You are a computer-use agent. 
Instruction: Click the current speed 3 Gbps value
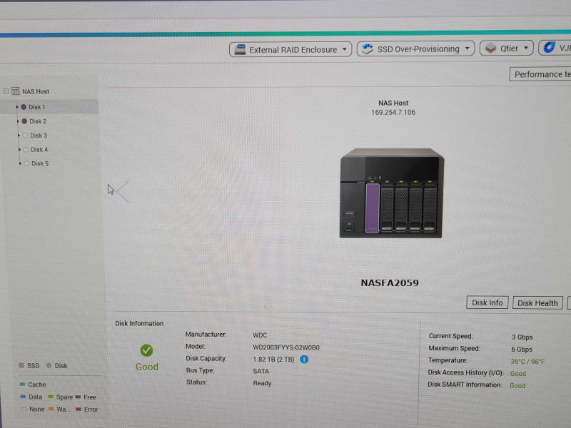pos(522,337)
